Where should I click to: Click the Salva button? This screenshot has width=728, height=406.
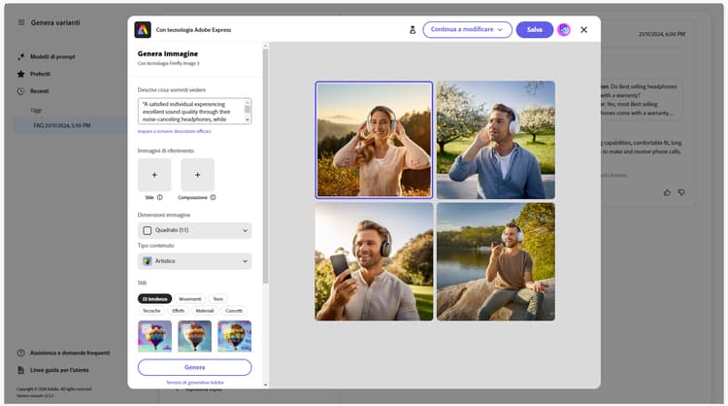tap(535, 29)
